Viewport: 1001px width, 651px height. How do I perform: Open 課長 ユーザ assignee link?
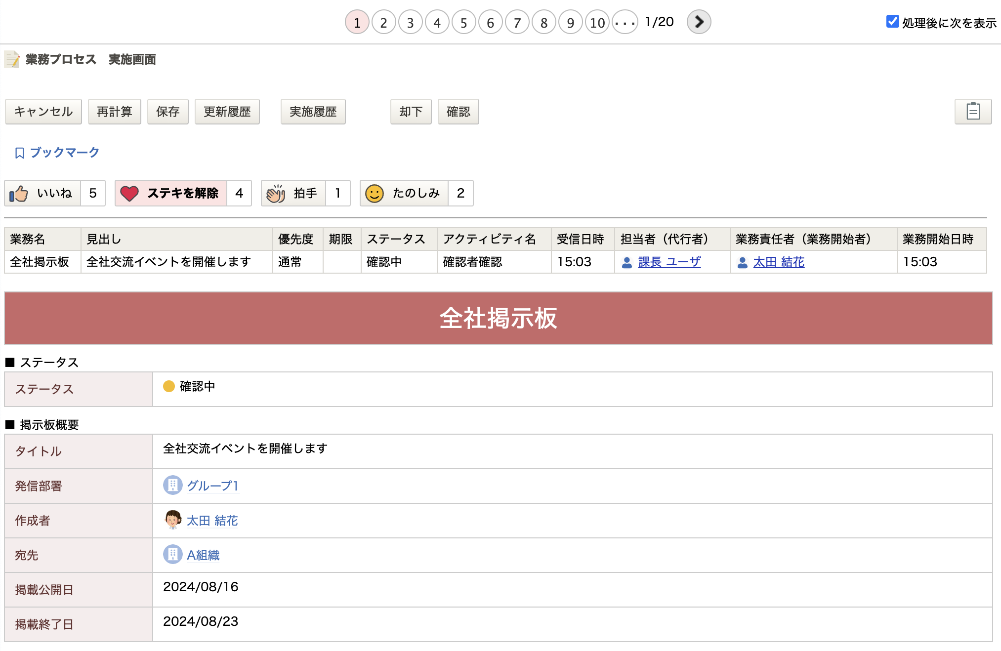click(669, 262)
